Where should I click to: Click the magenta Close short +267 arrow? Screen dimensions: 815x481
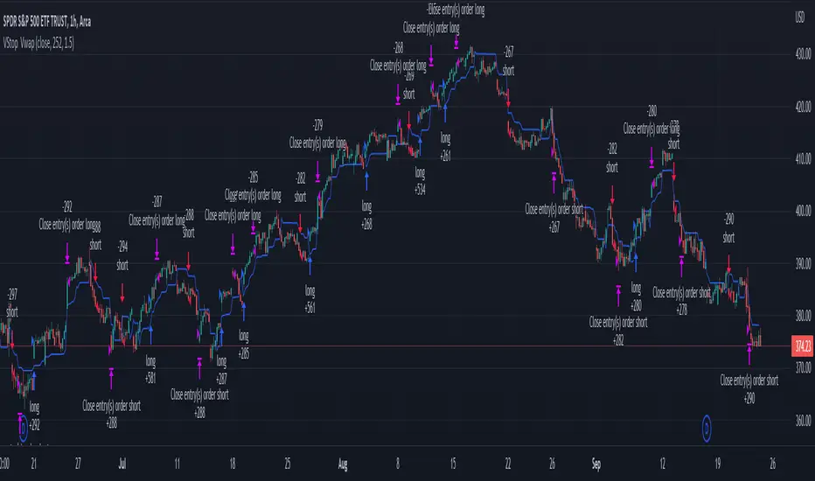[554, 183]
